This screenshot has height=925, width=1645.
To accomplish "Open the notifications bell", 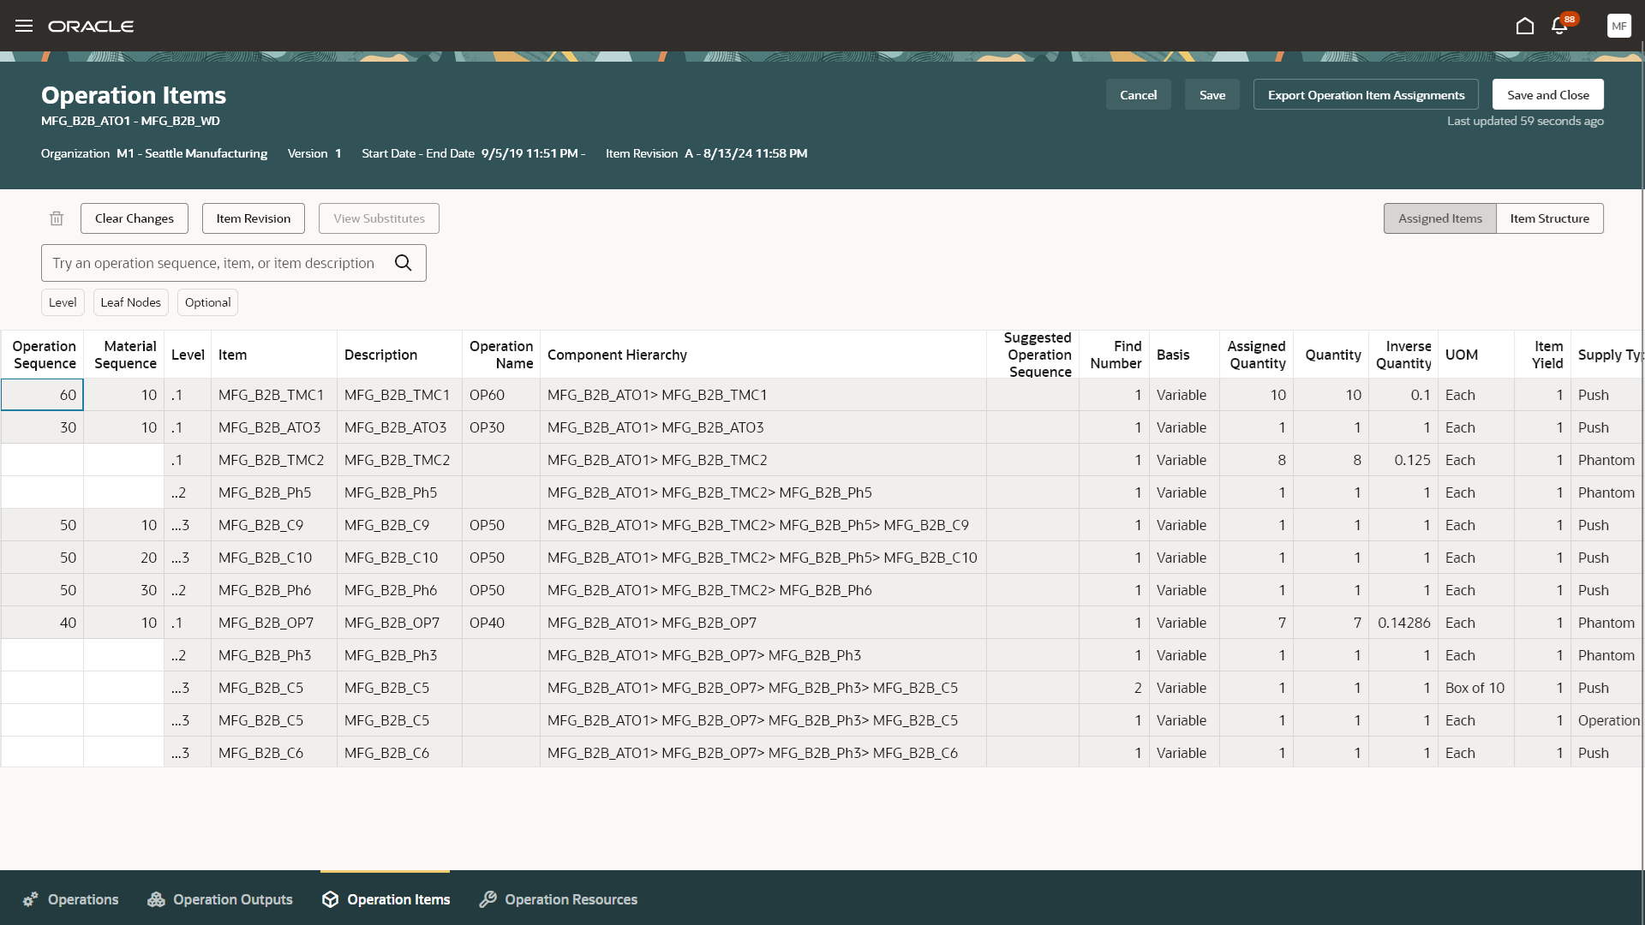I will pyautogui.click(x=1559, y=26).
